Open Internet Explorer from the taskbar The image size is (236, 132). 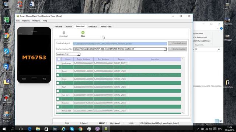tap(63, 129)
